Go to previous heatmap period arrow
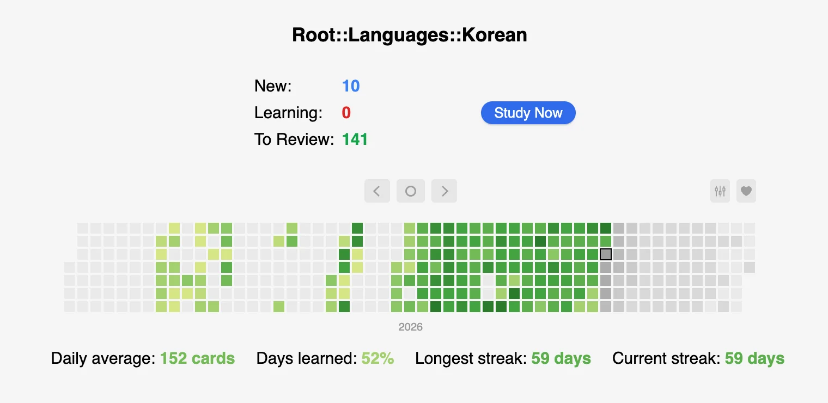The image size is (828, 403). click(x=377, y=191)
